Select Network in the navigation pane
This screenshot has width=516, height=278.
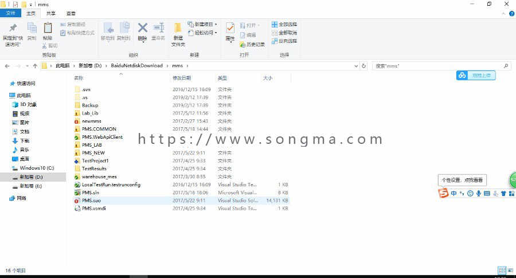(x=18, y=198)
